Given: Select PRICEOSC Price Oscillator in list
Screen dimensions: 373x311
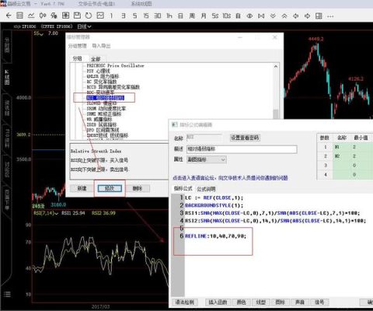Looking at the screenshot, I should tap(115, 65).
